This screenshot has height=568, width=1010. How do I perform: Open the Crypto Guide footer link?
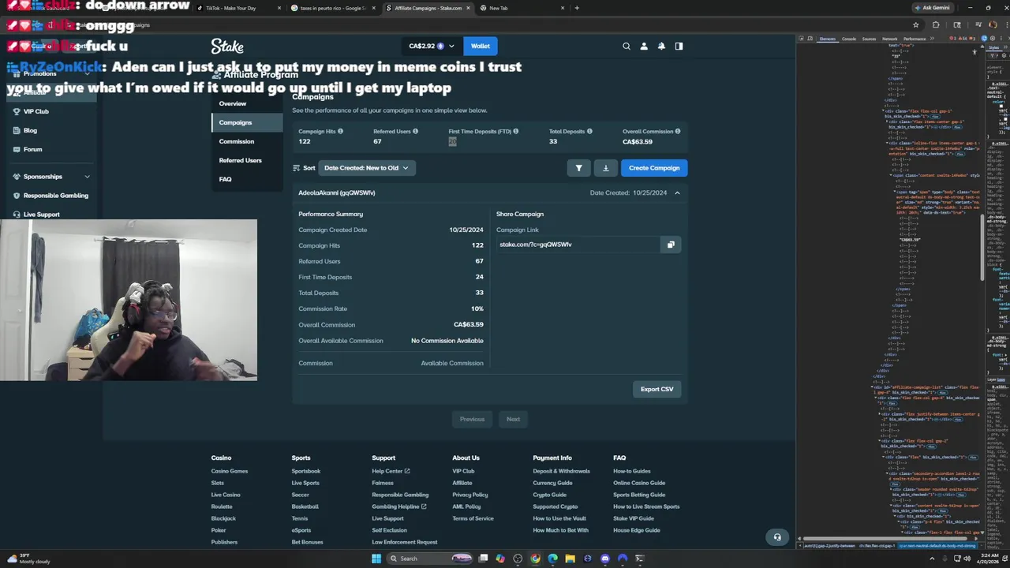click(550, 495)
